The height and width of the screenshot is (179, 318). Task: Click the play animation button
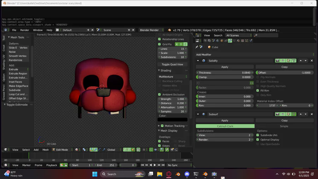[155, 165]
